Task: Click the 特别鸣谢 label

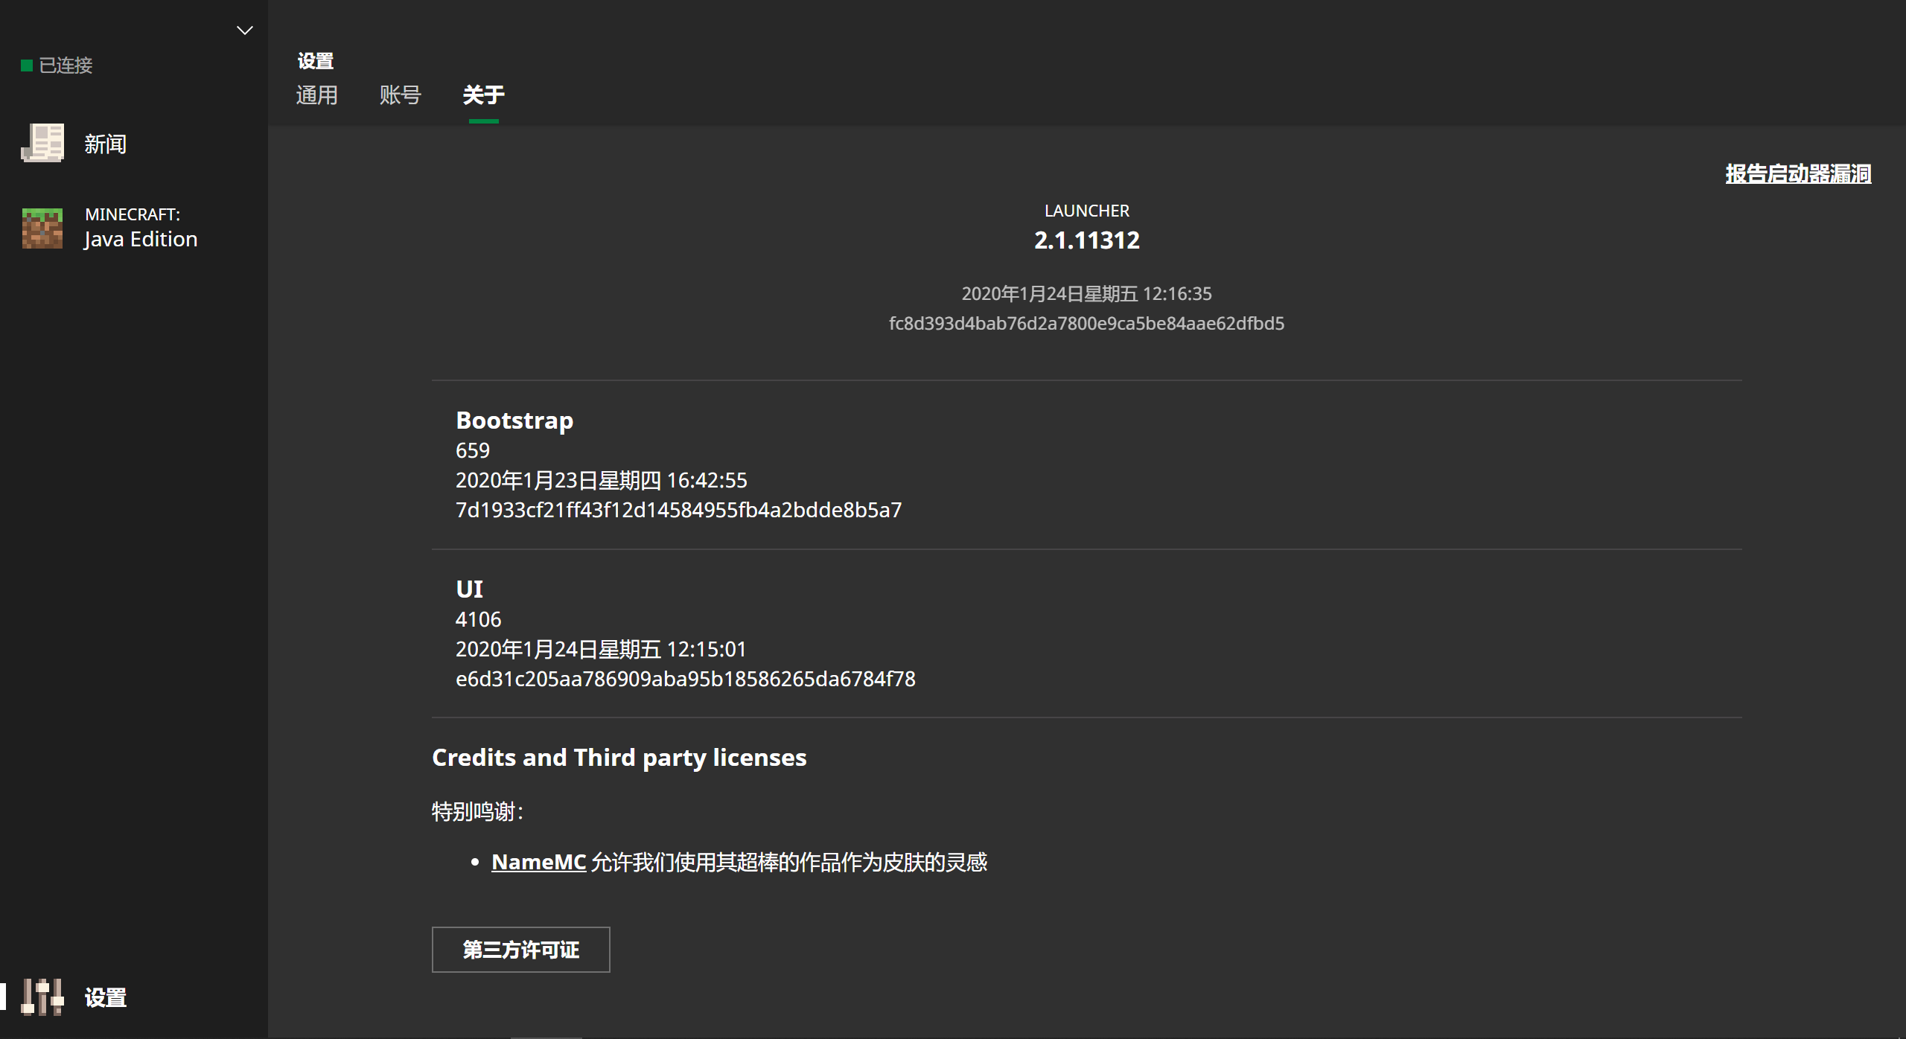Action: pyautogui.click(x=478, y=811)
